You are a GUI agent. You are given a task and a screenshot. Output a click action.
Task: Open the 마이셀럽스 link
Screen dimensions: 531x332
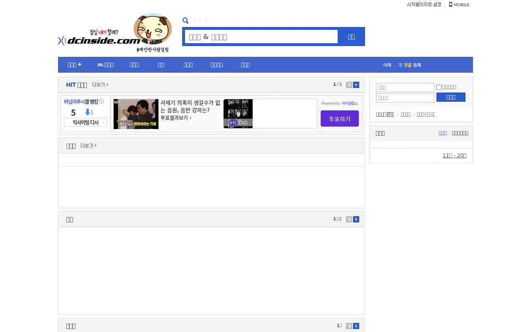[x=350, y=103]
